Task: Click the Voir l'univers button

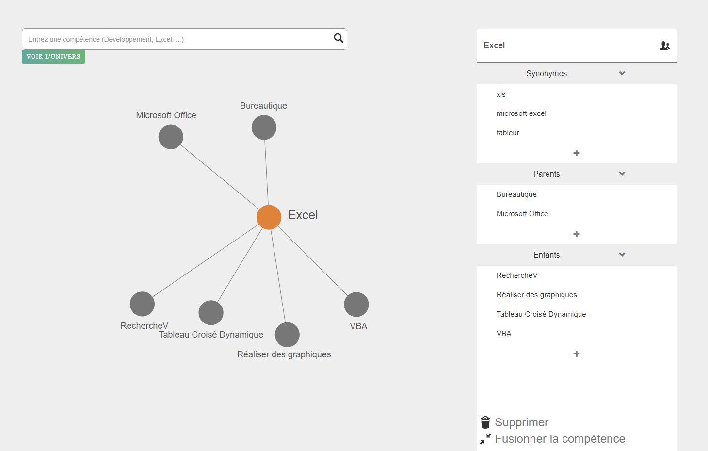Action: [x=53, y=57]
